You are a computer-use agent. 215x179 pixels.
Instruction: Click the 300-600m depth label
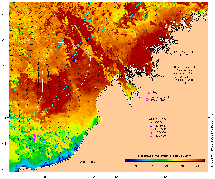click(x=162, y=136)
